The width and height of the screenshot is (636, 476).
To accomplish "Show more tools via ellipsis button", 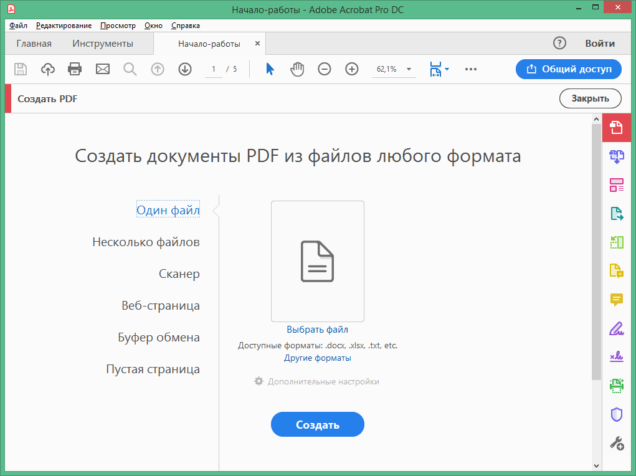I will pyautogui.click(x=471, y=69).
